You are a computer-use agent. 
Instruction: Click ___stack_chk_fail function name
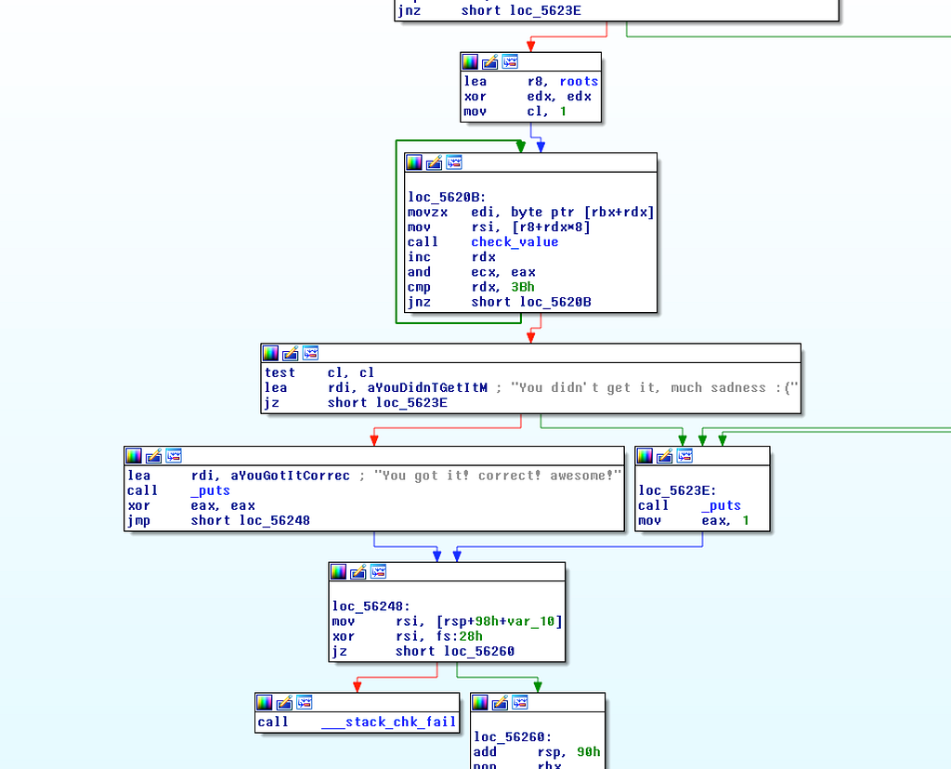(x=388, y=722)
